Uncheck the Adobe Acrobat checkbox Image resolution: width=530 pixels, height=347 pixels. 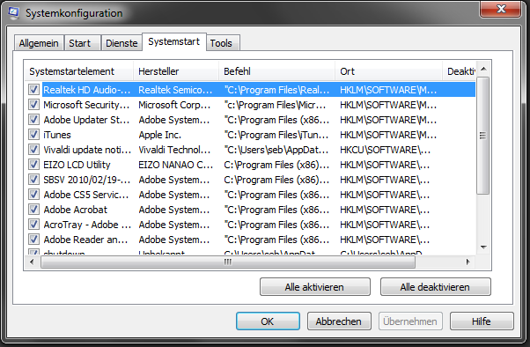tap(33, 210)
